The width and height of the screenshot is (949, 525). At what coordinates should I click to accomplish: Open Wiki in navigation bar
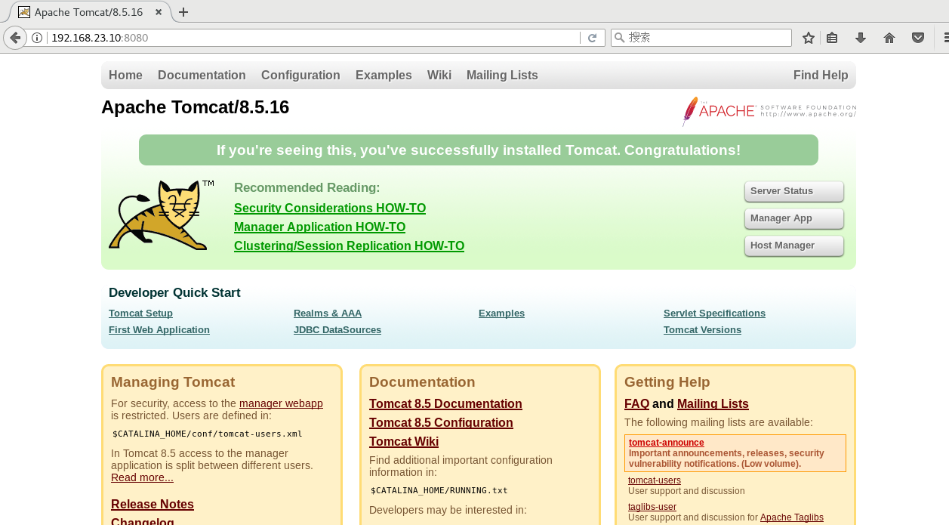point(439,76)
